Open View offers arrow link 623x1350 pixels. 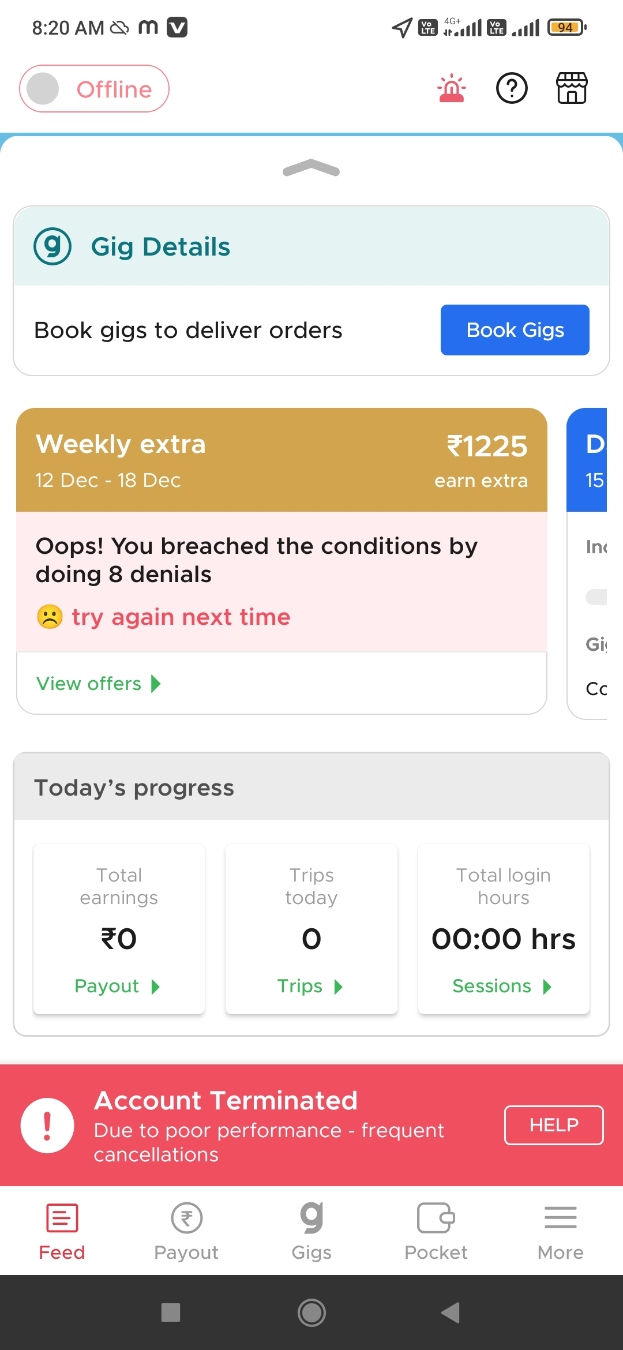99,684
